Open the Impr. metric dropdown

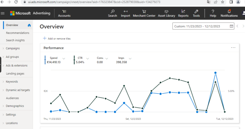tap(130, 58)
